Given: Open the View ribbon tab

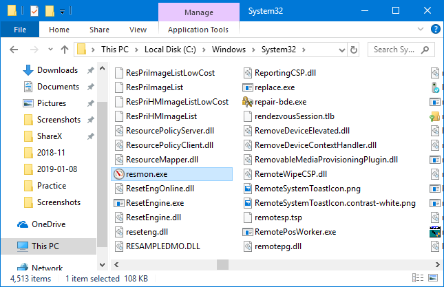Looking at the screenshot, I should pos(138,30).
